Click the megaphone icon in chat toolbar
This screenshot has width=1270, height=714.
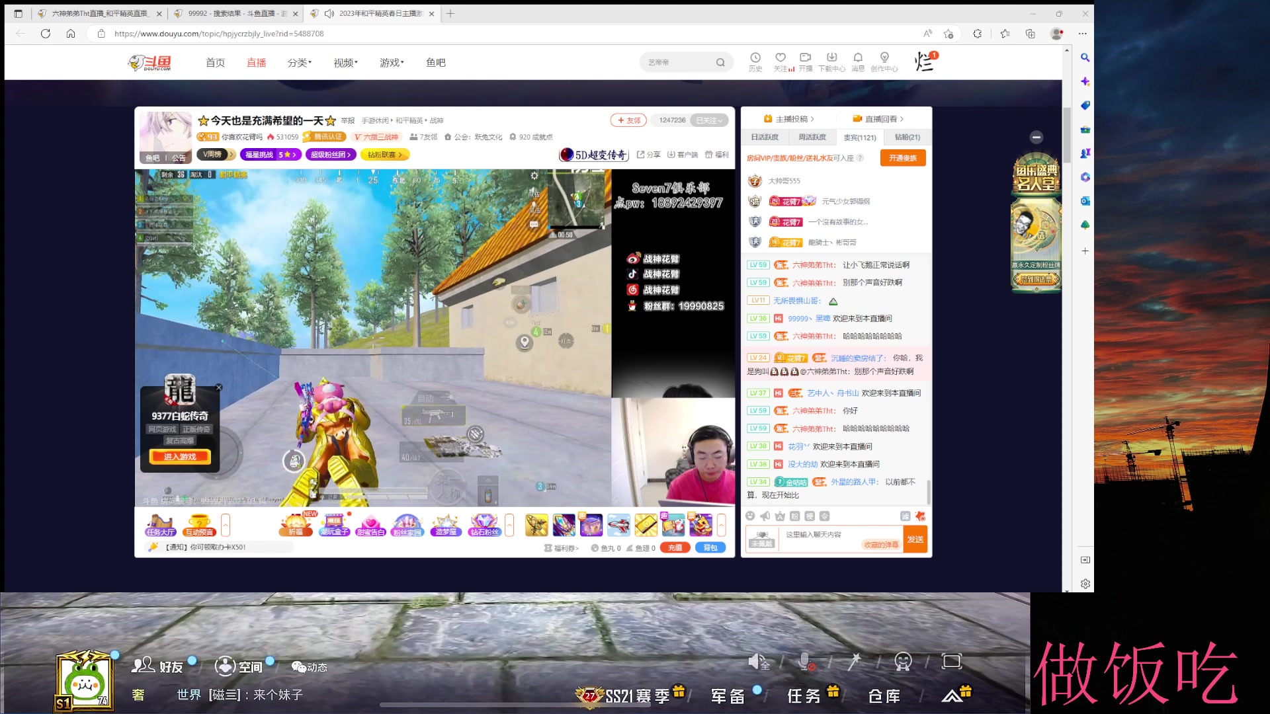pyautogui.click(x=765, y=516)
